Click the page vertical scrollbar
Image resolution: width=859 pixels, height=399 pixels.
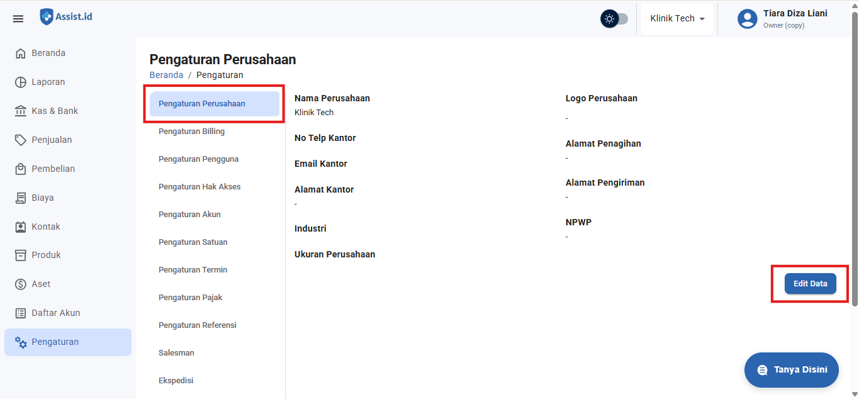(x=854, y=157)
